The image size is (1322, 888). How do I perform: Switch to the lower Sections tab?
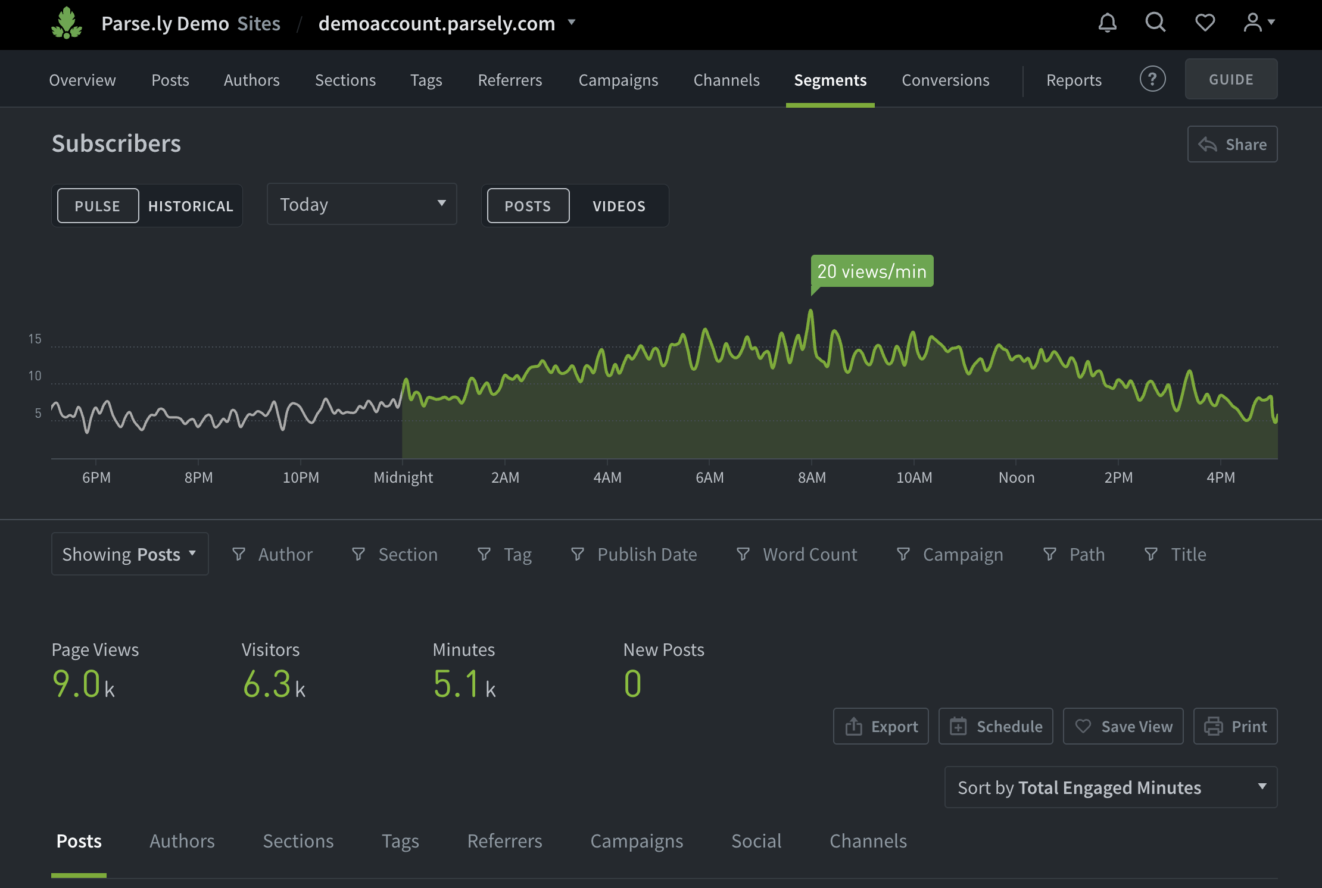(x=298, y=841)
